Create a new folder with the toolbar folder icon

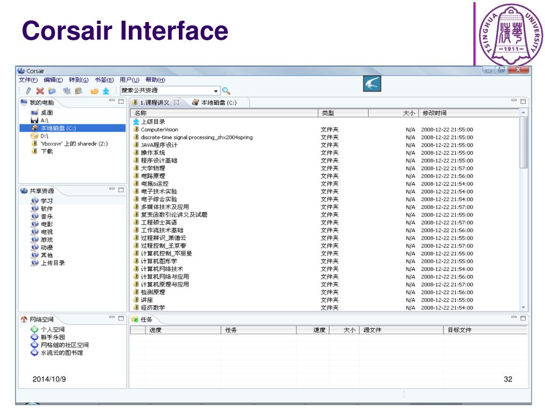(52, 91)
